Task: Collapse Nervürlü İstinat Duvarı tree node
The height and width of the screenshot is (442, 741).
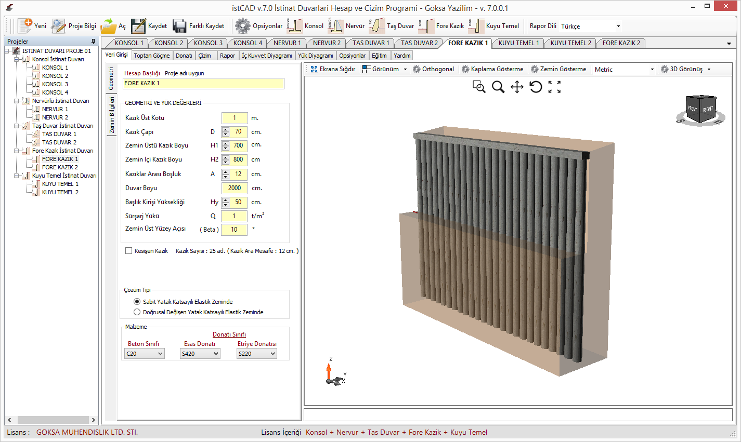Action: 17,101
